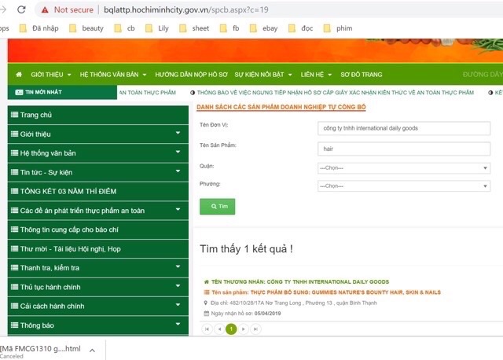Open the Hướng dẫn nộp hồ sơ menu

click(191, 75)
